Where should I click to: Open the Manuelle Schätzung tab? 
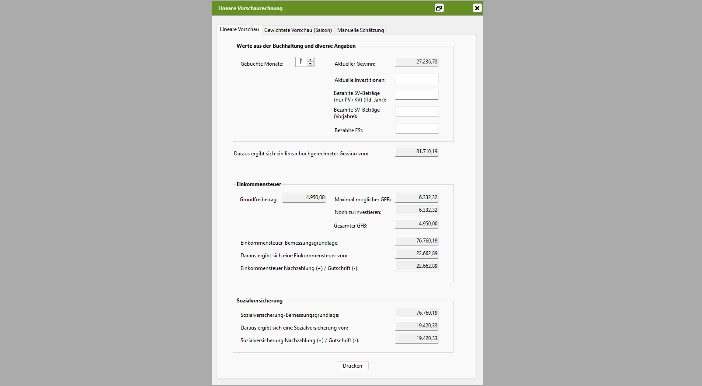click(360, 30)
